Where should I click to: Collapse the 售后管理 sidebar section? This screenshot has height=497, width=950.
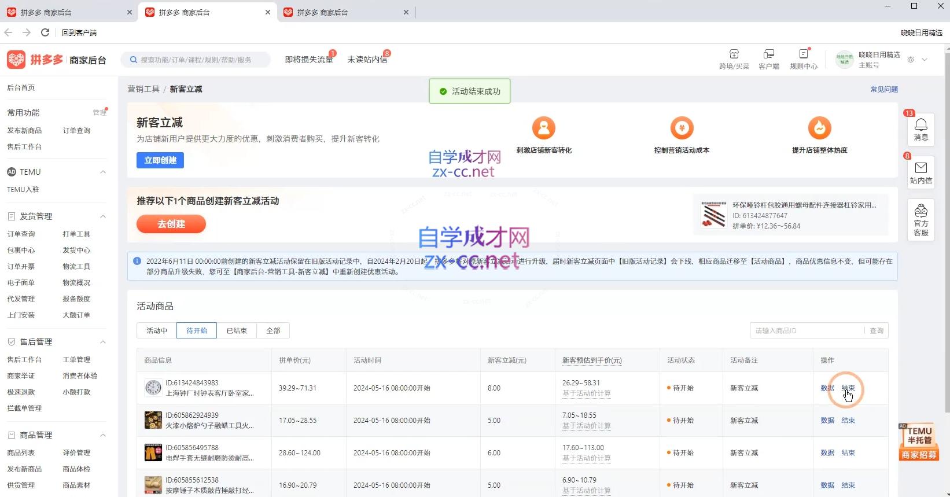coord(103,342)
